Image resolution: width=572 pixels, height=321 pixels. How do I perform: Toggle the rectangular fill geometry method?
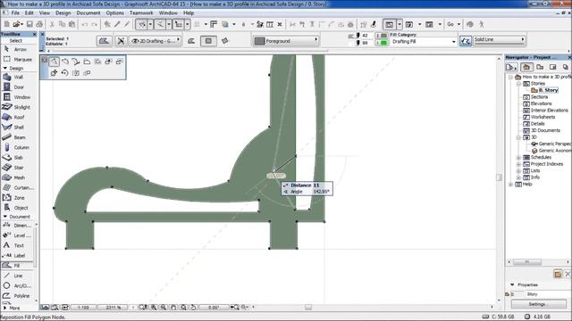[x=208, y=41]
